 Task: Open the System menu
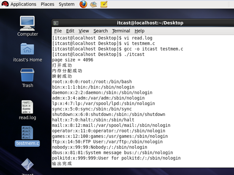pyautogui.click(x=67, y=4)
